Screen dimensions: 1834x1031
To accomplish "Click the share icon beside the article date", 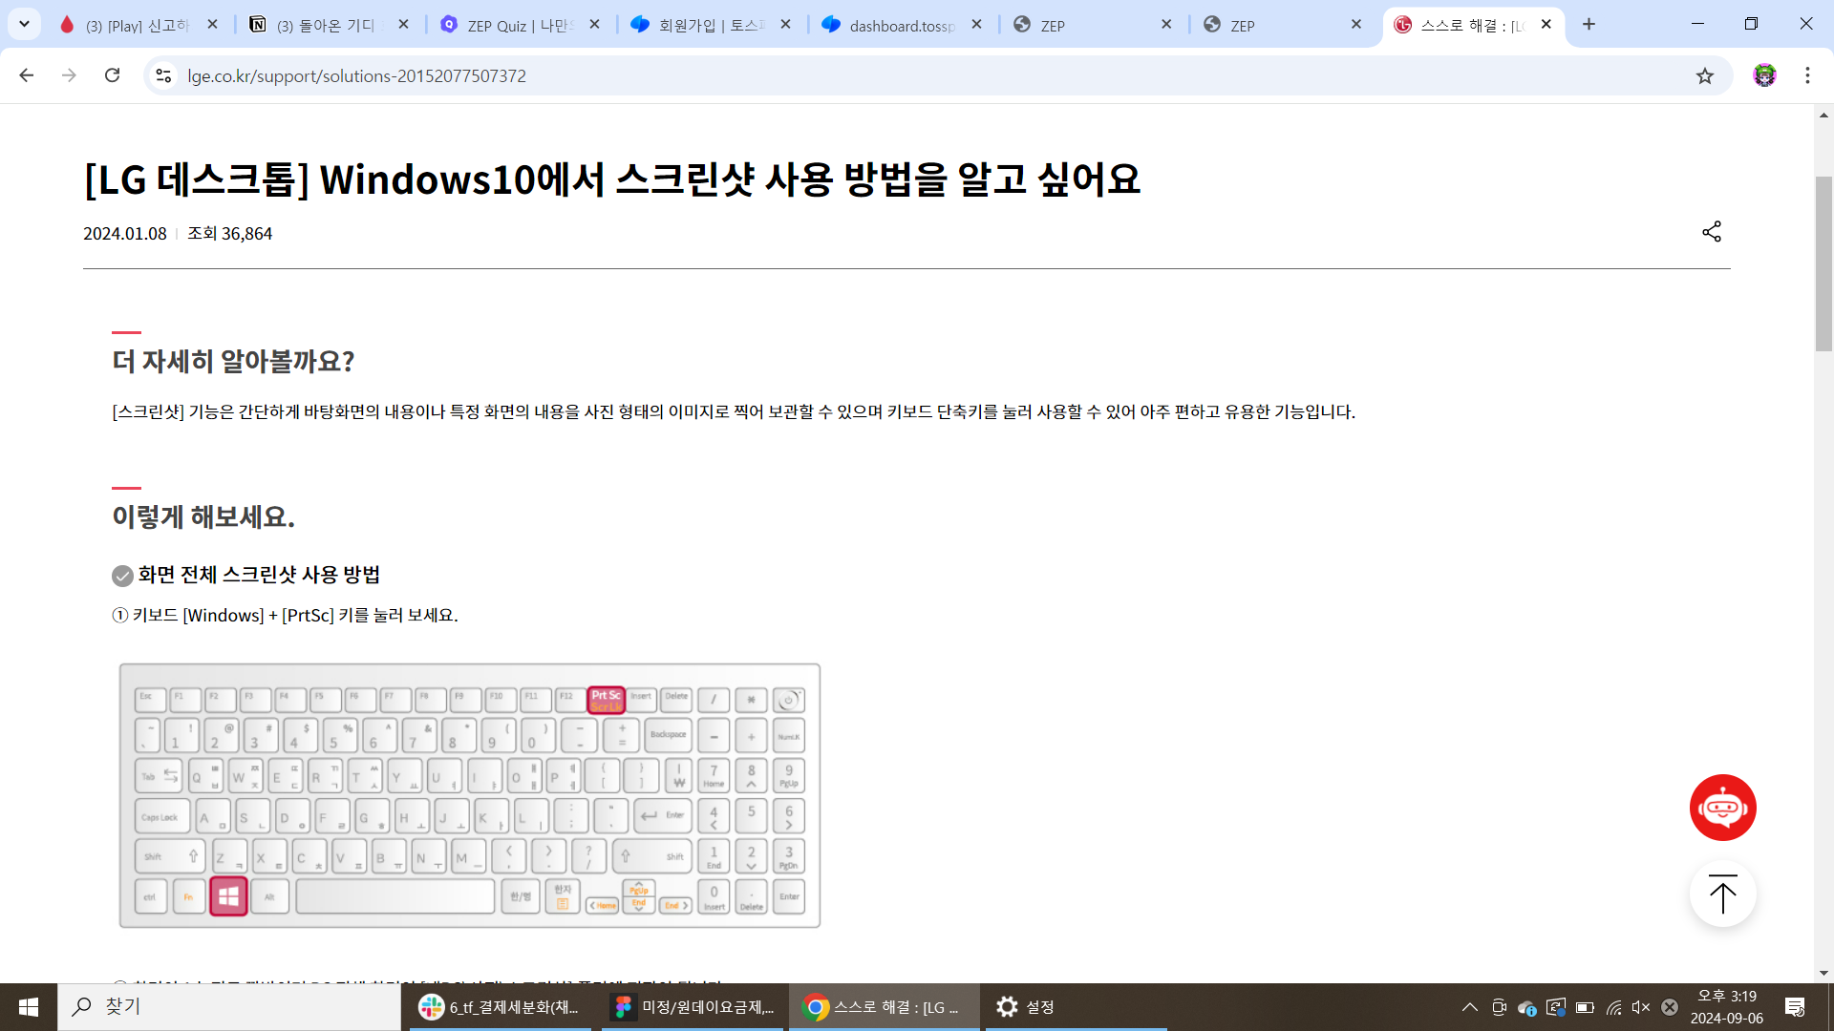I will click(x=1712, y=232).
